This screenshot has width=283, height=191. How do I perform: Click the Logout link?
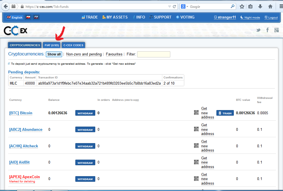271,17
